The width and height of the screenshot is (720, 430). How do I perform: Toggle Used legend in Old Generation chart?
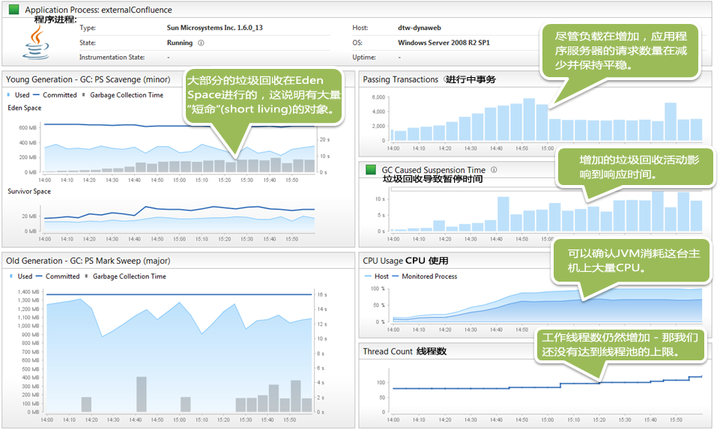coord(21,276)
